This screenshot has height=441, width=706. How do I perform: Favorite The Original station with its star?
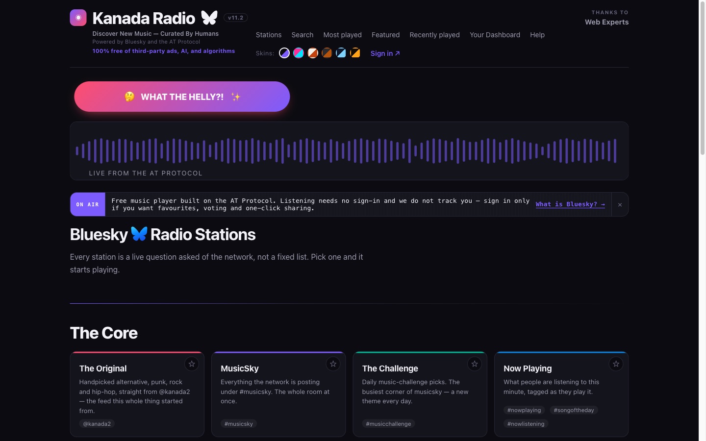coord(192,364)
